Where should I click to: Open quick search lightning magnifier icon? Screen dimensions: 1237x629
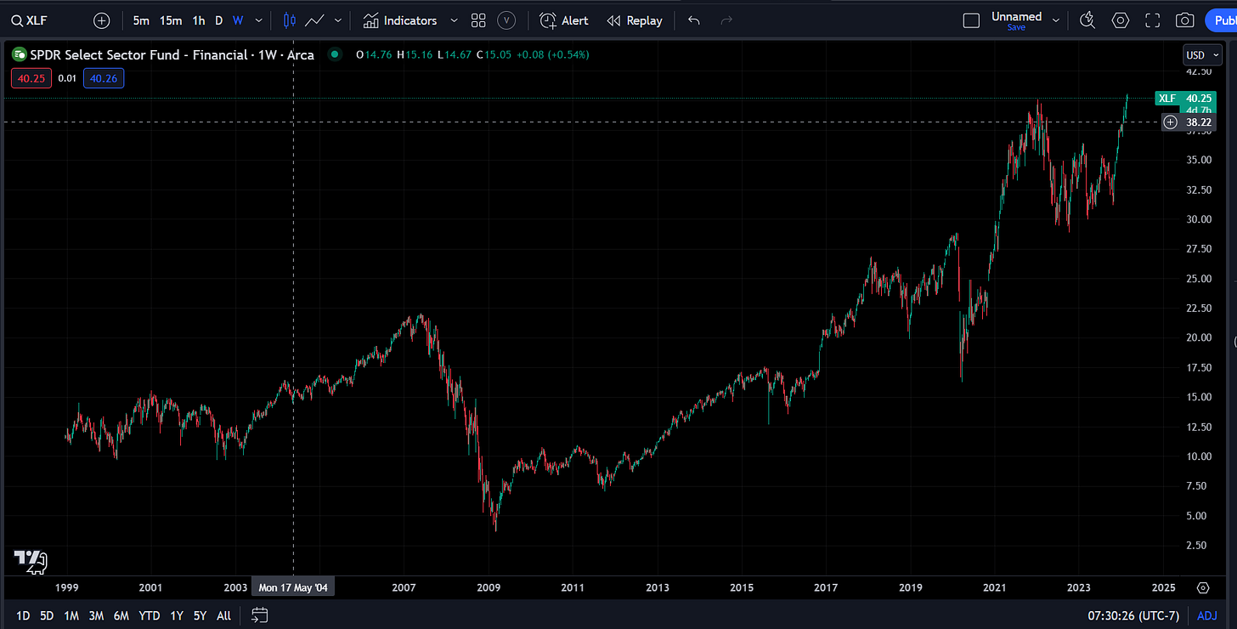pyautogui.click(x=1087, y=20)
